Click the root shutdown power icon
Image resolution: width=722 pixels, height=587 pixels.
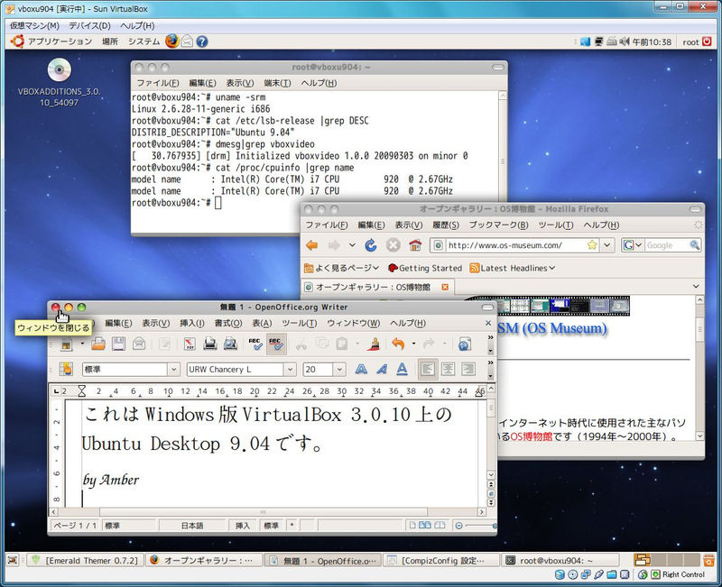tap(708, 41)
